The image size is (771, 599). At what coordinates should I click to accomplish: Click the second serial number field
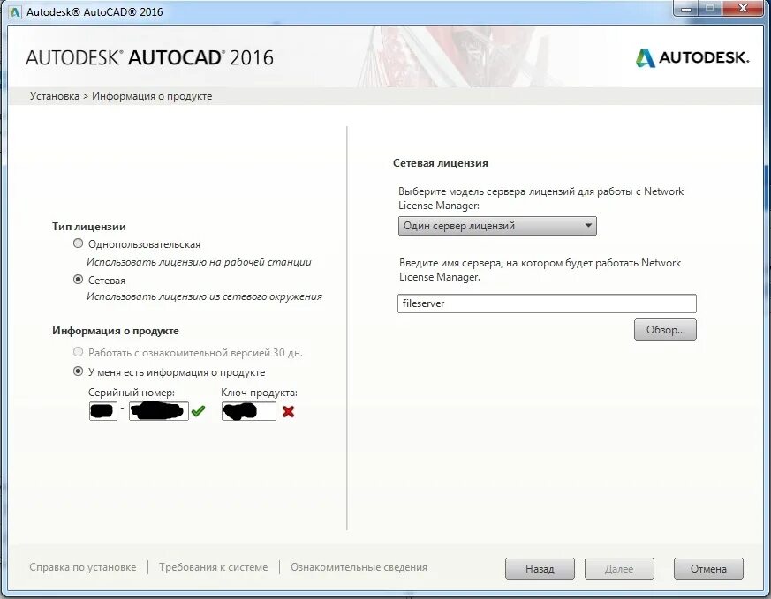[x=159, y=411]
